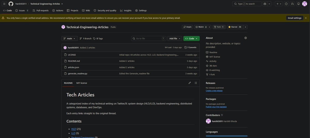Viewport: 310px width, 138px height.
Task: Open the Activity link in About
Action: point(211,61)
